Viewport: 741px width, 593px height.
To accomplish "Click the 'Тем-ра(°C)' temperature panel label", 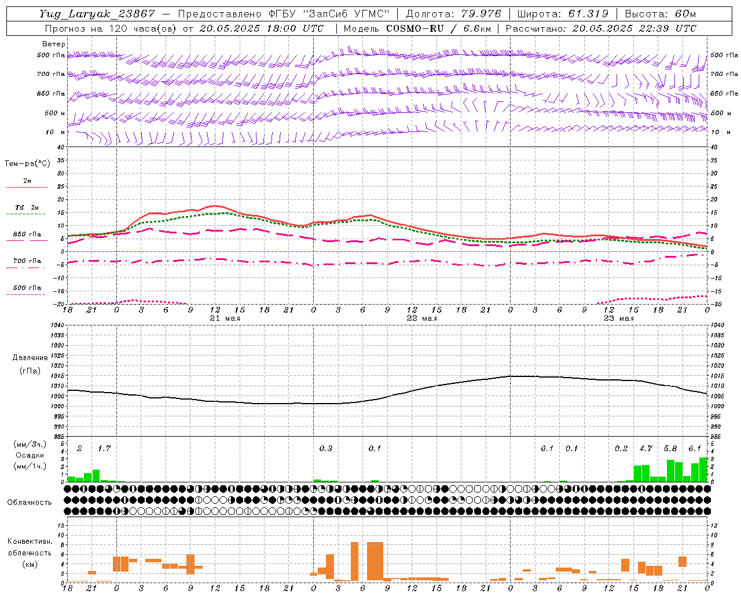I will [27, 163].
